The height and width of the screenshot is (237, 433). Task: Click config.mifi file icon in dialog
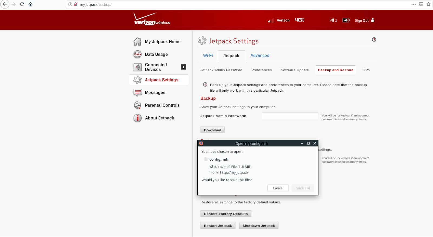coord(206,159)
